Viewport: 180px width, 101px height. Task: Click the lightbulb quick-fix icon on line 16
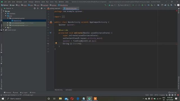tap(56, 43)
